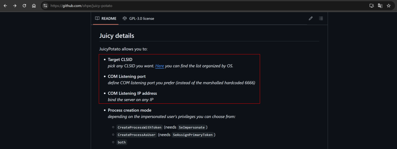Open the README outline list icon

(x=321, y=19)
